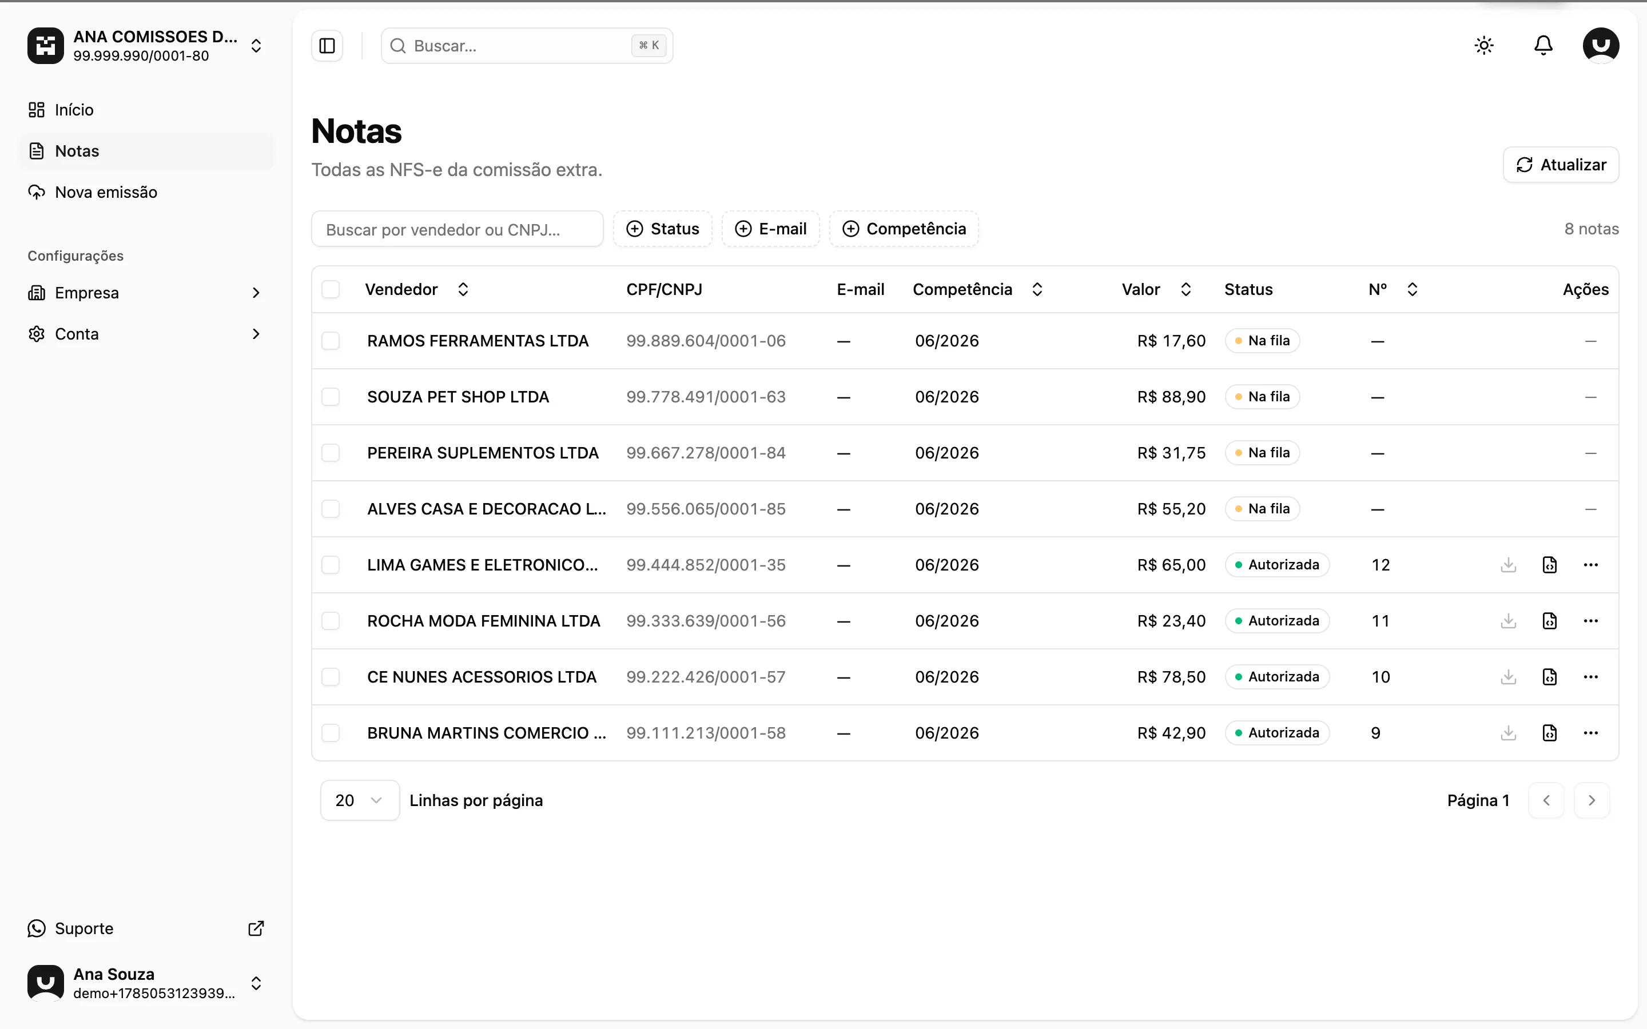Go to Início in sidebar

click(x=146, y=110)
